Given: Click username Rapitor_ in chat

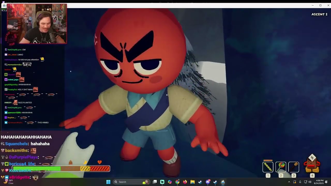Looking at the screenshot, I should point(12,118).
